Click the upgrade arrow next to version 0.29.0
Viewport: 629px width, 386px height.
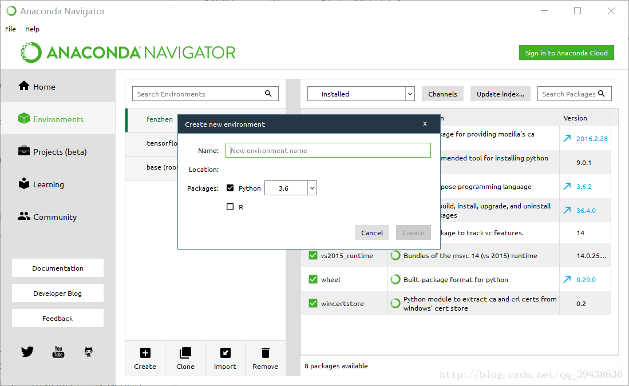click(567, 279)
